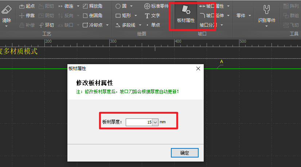Screen dimensions: 301x167
Task: Close the 板材属性 dialog
Action: click(x=198, y=69)
